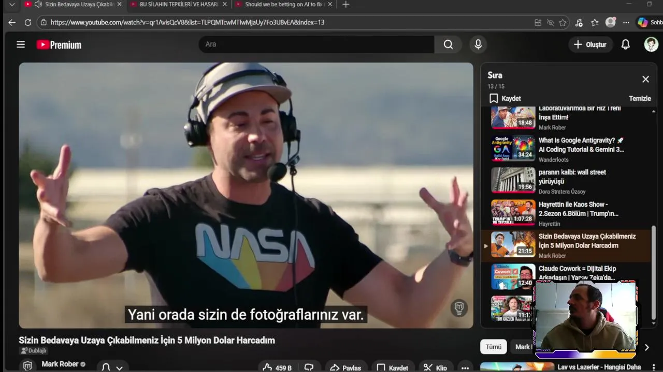Share the video with Paylaş
This screenshot has height=372, width=663.
[x=345, y=367]
